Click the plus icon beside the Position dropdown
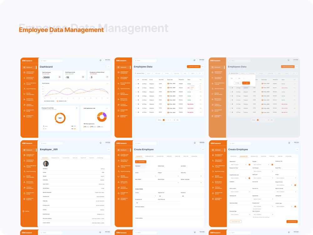 tap(272, 165)
